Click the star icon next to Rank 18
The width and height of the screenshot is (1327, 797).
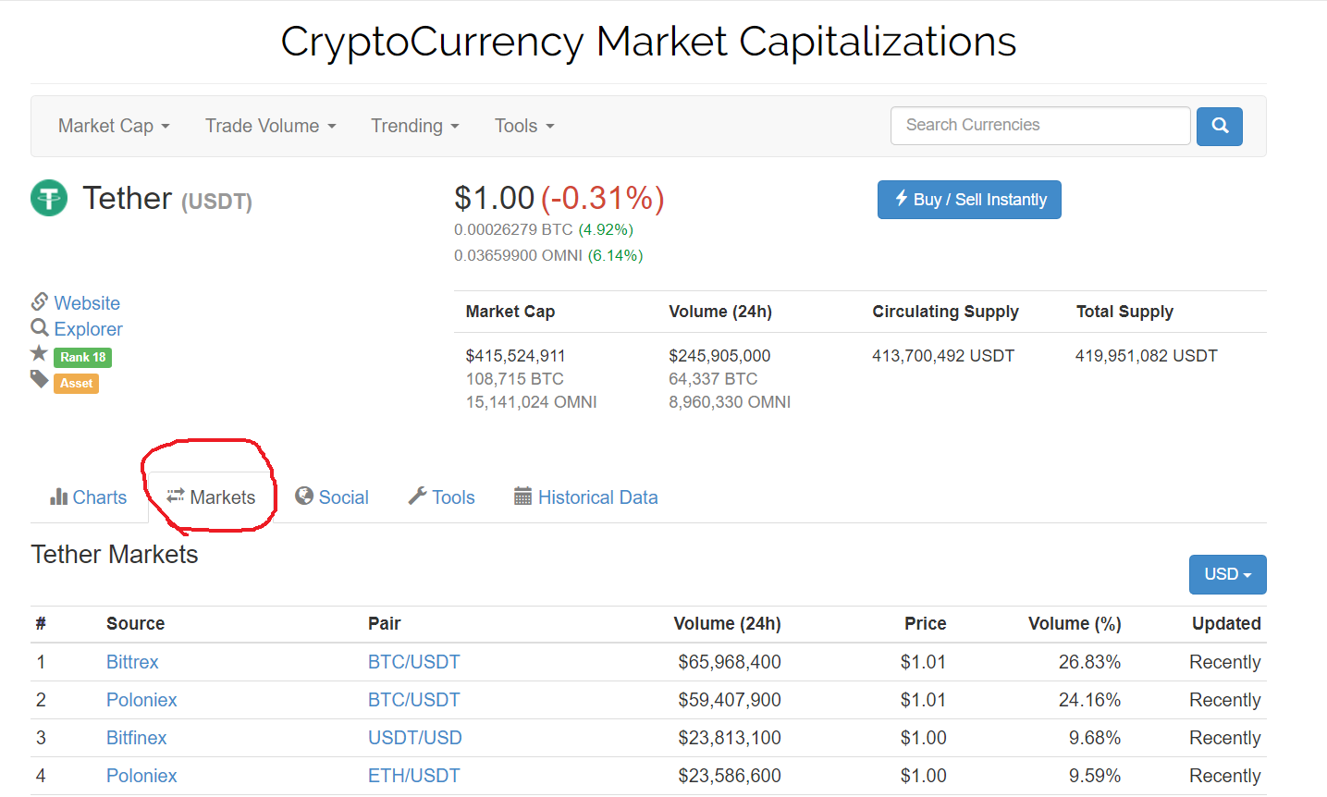(x=39, y=353)
